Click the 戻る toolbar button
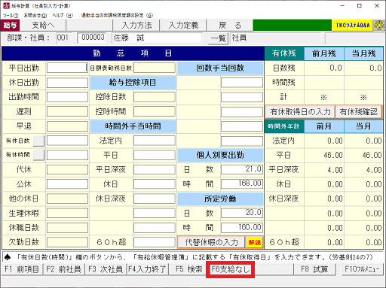Image resolution: width=386 pixels, height=288 pixels. (230, 26)
